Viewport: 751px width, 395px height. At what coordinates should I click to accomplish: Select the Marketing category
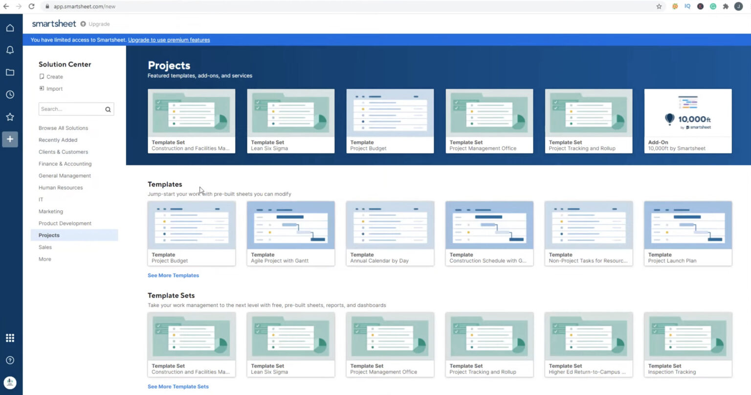click(x=51, y=211)
